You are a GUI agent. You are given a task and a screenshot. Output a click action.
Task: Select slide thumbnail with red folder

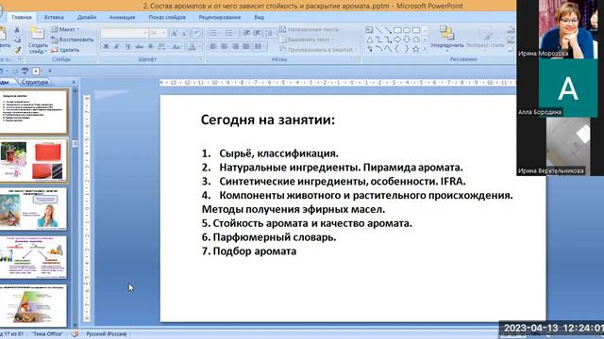coord(34,160)
